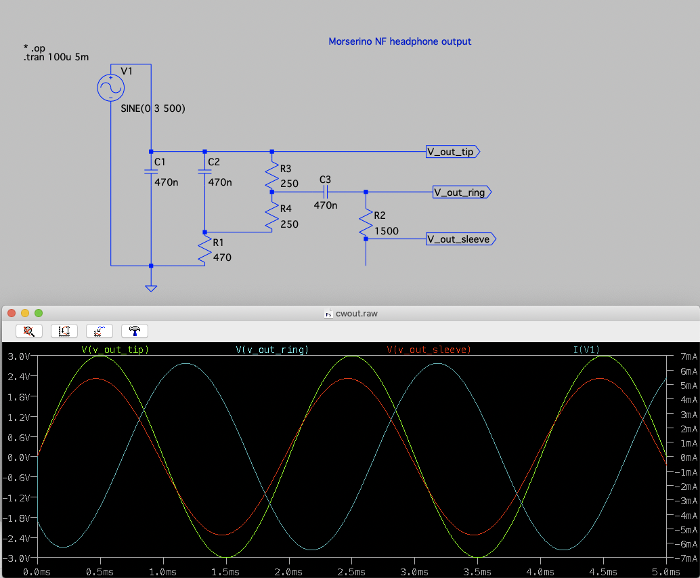Click the "V1" component name

[127, 71]
